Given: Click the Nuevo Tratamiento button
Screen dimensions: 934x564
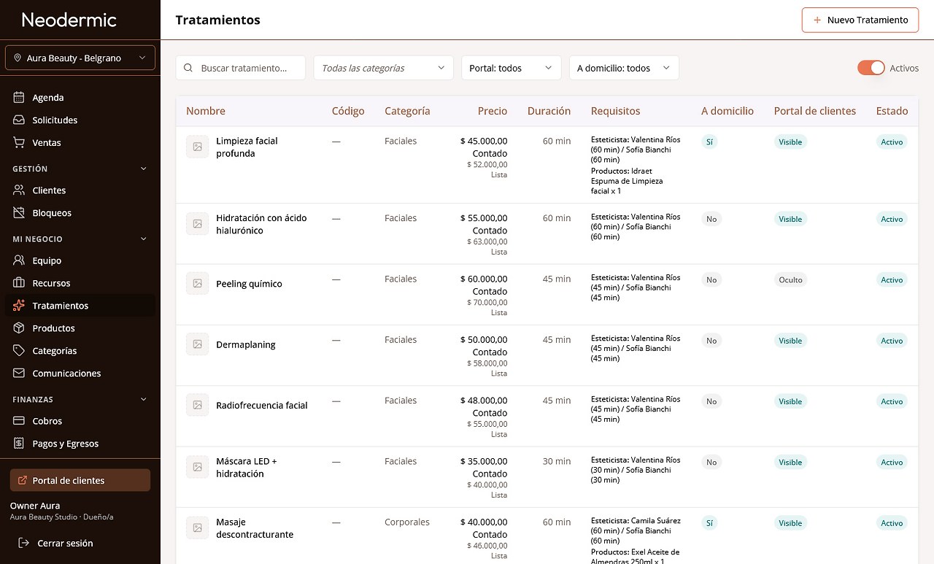Looking at the screenshot, I should coord(860,20).
